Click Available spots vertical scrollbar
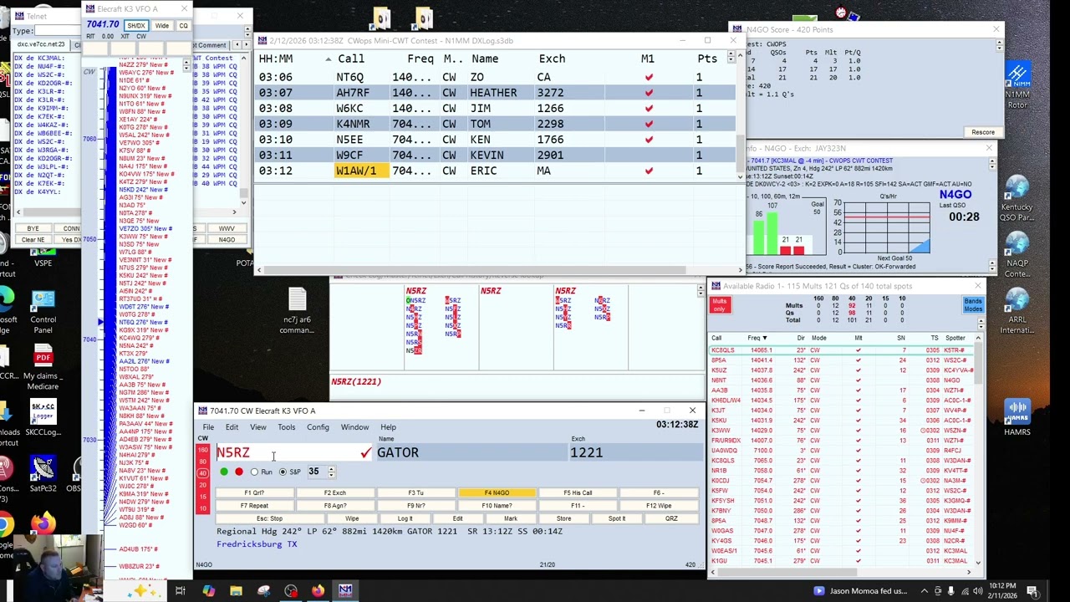 (978, 451)
